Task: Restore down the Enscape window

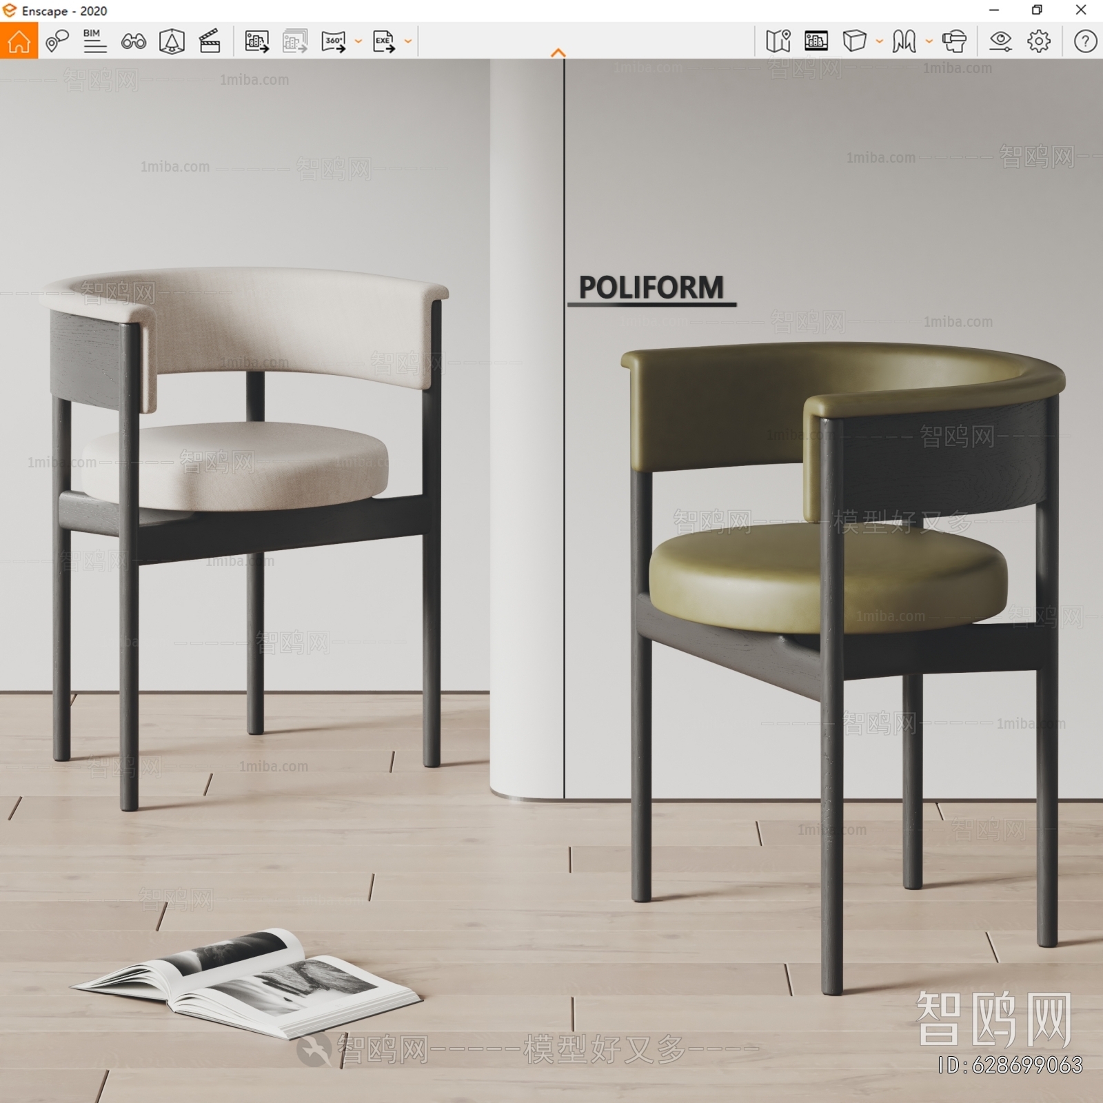Action: 1037,10
